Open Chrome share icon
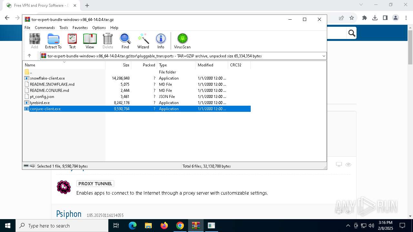 341,18
